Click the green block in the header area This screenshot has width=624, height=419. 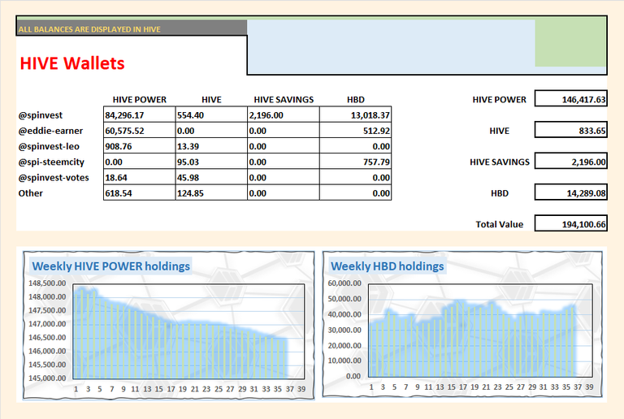coord(570,43)
